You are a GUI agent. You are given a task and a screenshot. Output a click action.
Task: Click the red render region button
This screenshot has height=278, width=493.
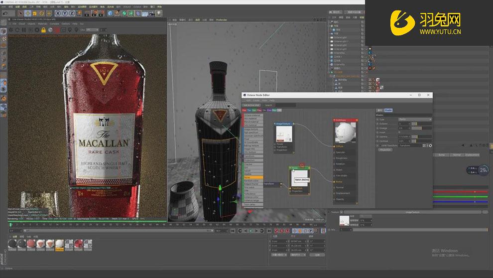tap(57, 30)
